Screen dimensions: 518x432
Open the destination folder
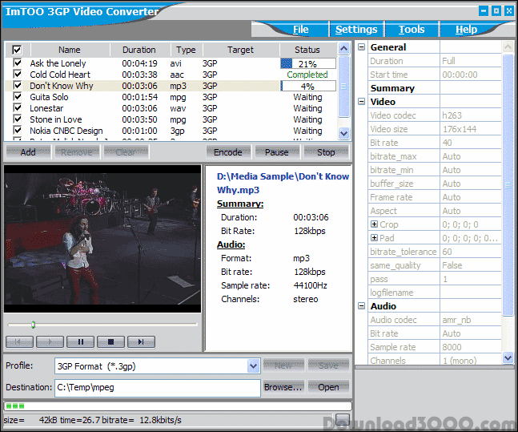pyautogui.click(x=328, y=387)
